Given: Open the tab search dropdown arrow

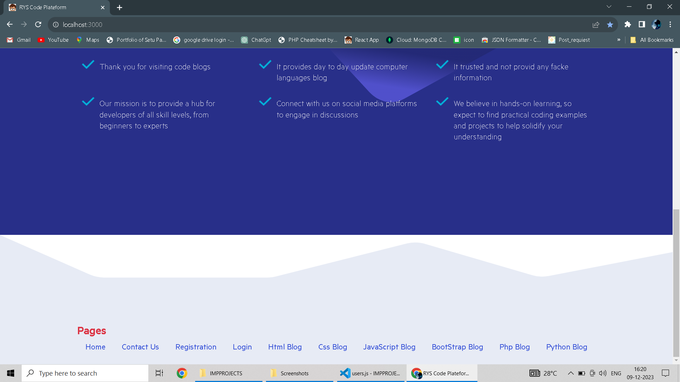Looking at the screenshot, I should click(609, 7).
